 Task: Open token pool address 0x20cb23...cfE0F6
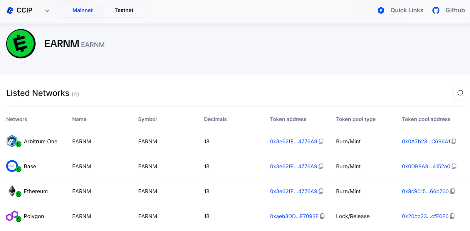[425, 216]
